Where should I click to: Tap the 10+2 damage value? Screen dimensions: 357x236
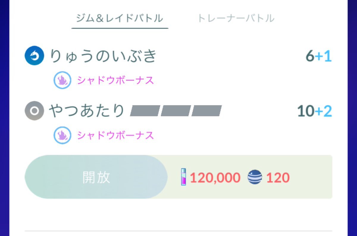[314, 111]
